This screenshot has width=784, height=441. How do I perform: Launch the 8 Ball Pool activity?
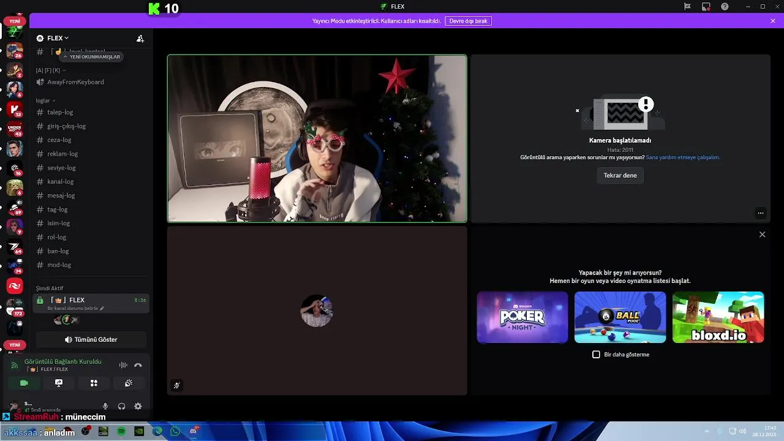pos(620,317)
